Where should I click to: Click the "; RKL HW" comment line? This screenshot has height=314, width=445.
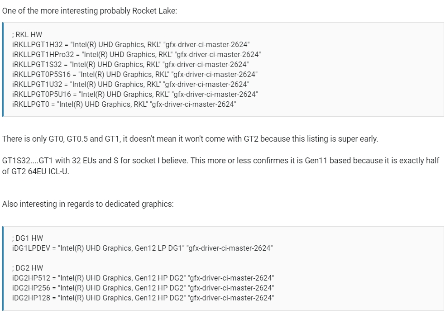click(x=27, y=34)
